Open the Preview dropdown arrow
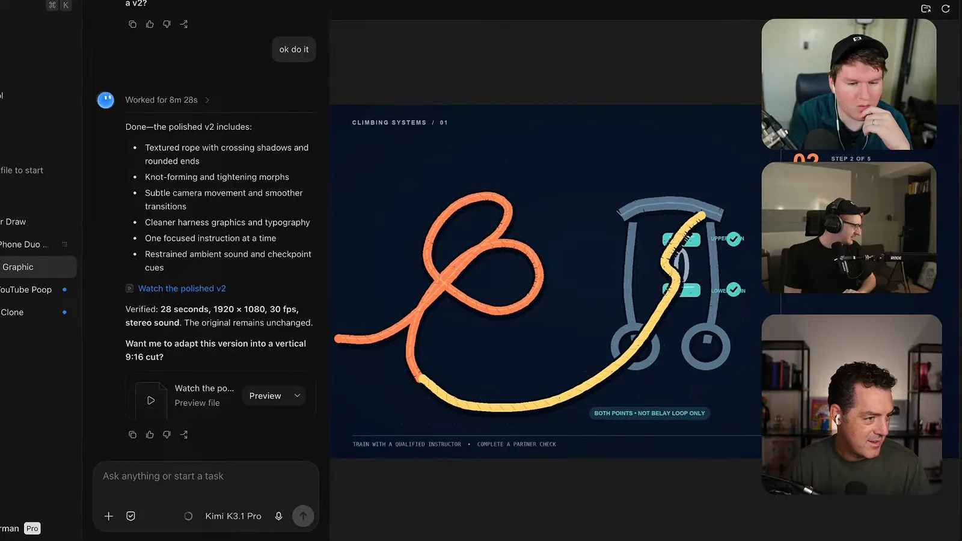Image resolution: width=962 pixels, height=541 pixels. point(297,396)
